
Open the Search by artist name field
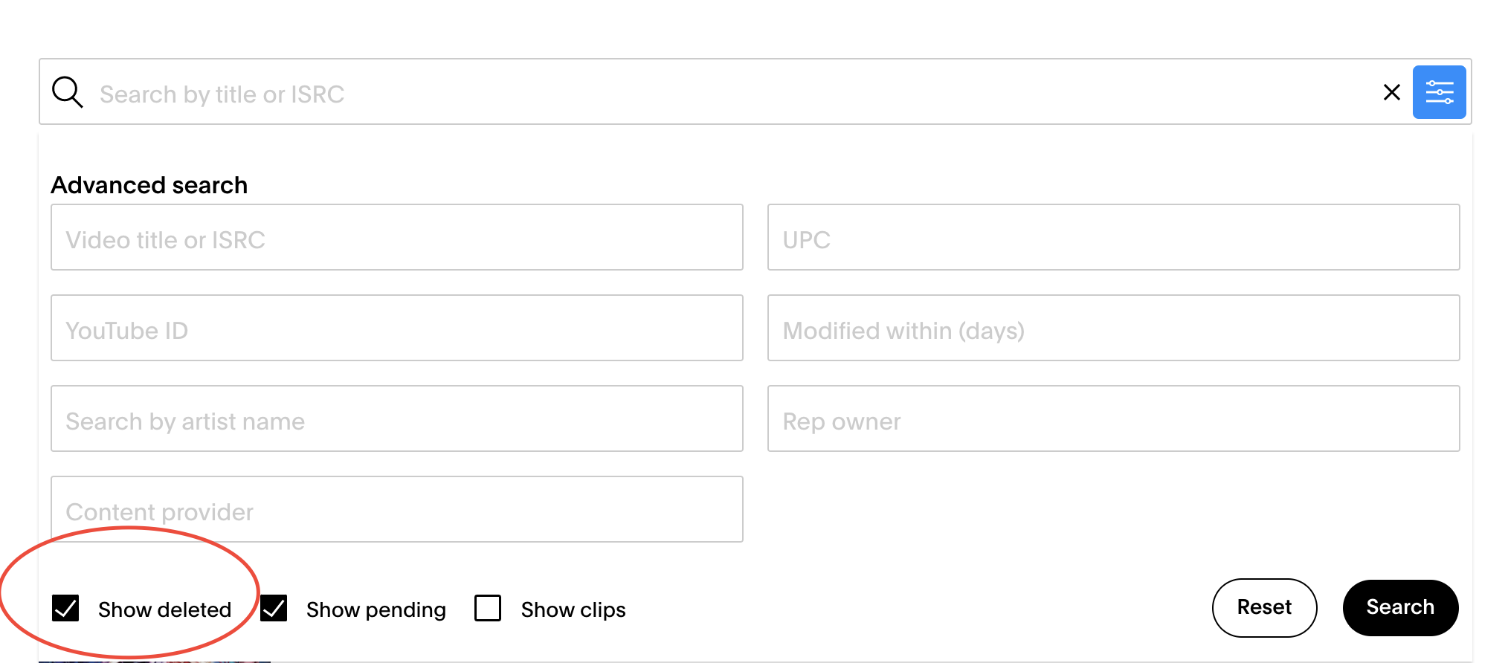pyautogui.click(x=397, y=418)
